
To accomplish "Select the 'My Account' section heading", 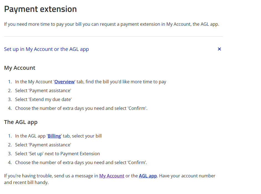I will (20, 68).
